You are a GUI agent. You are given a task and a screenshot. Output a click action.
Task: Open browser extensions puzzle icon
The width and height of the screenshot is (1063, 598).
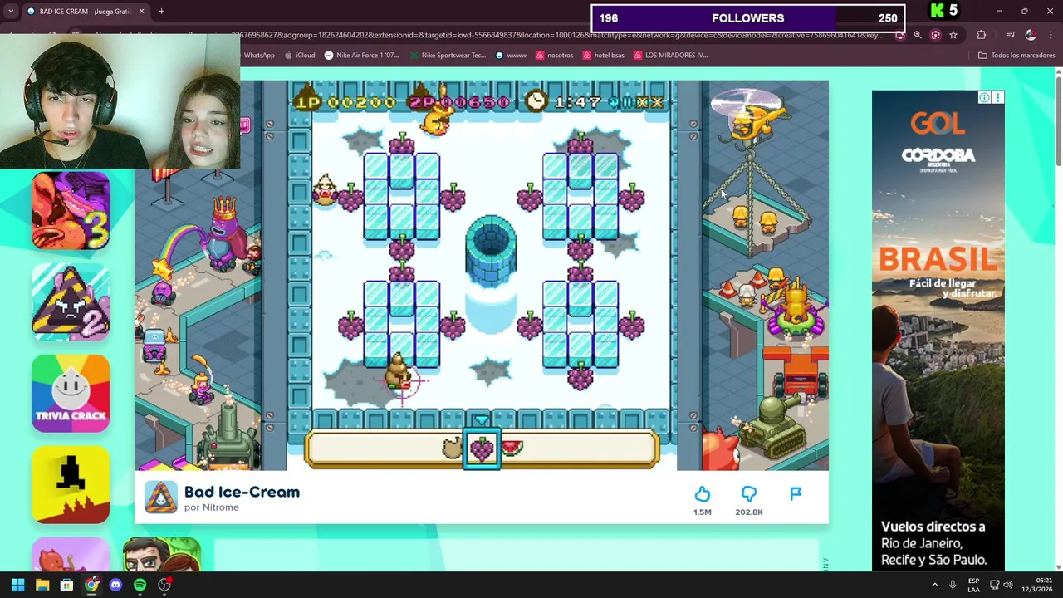click(x=981, y=35)
